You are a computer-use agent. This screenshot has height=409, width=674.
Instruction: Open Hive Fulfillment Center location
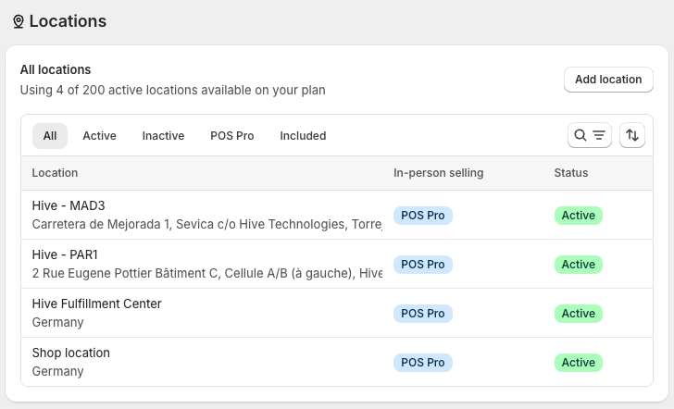96,304
